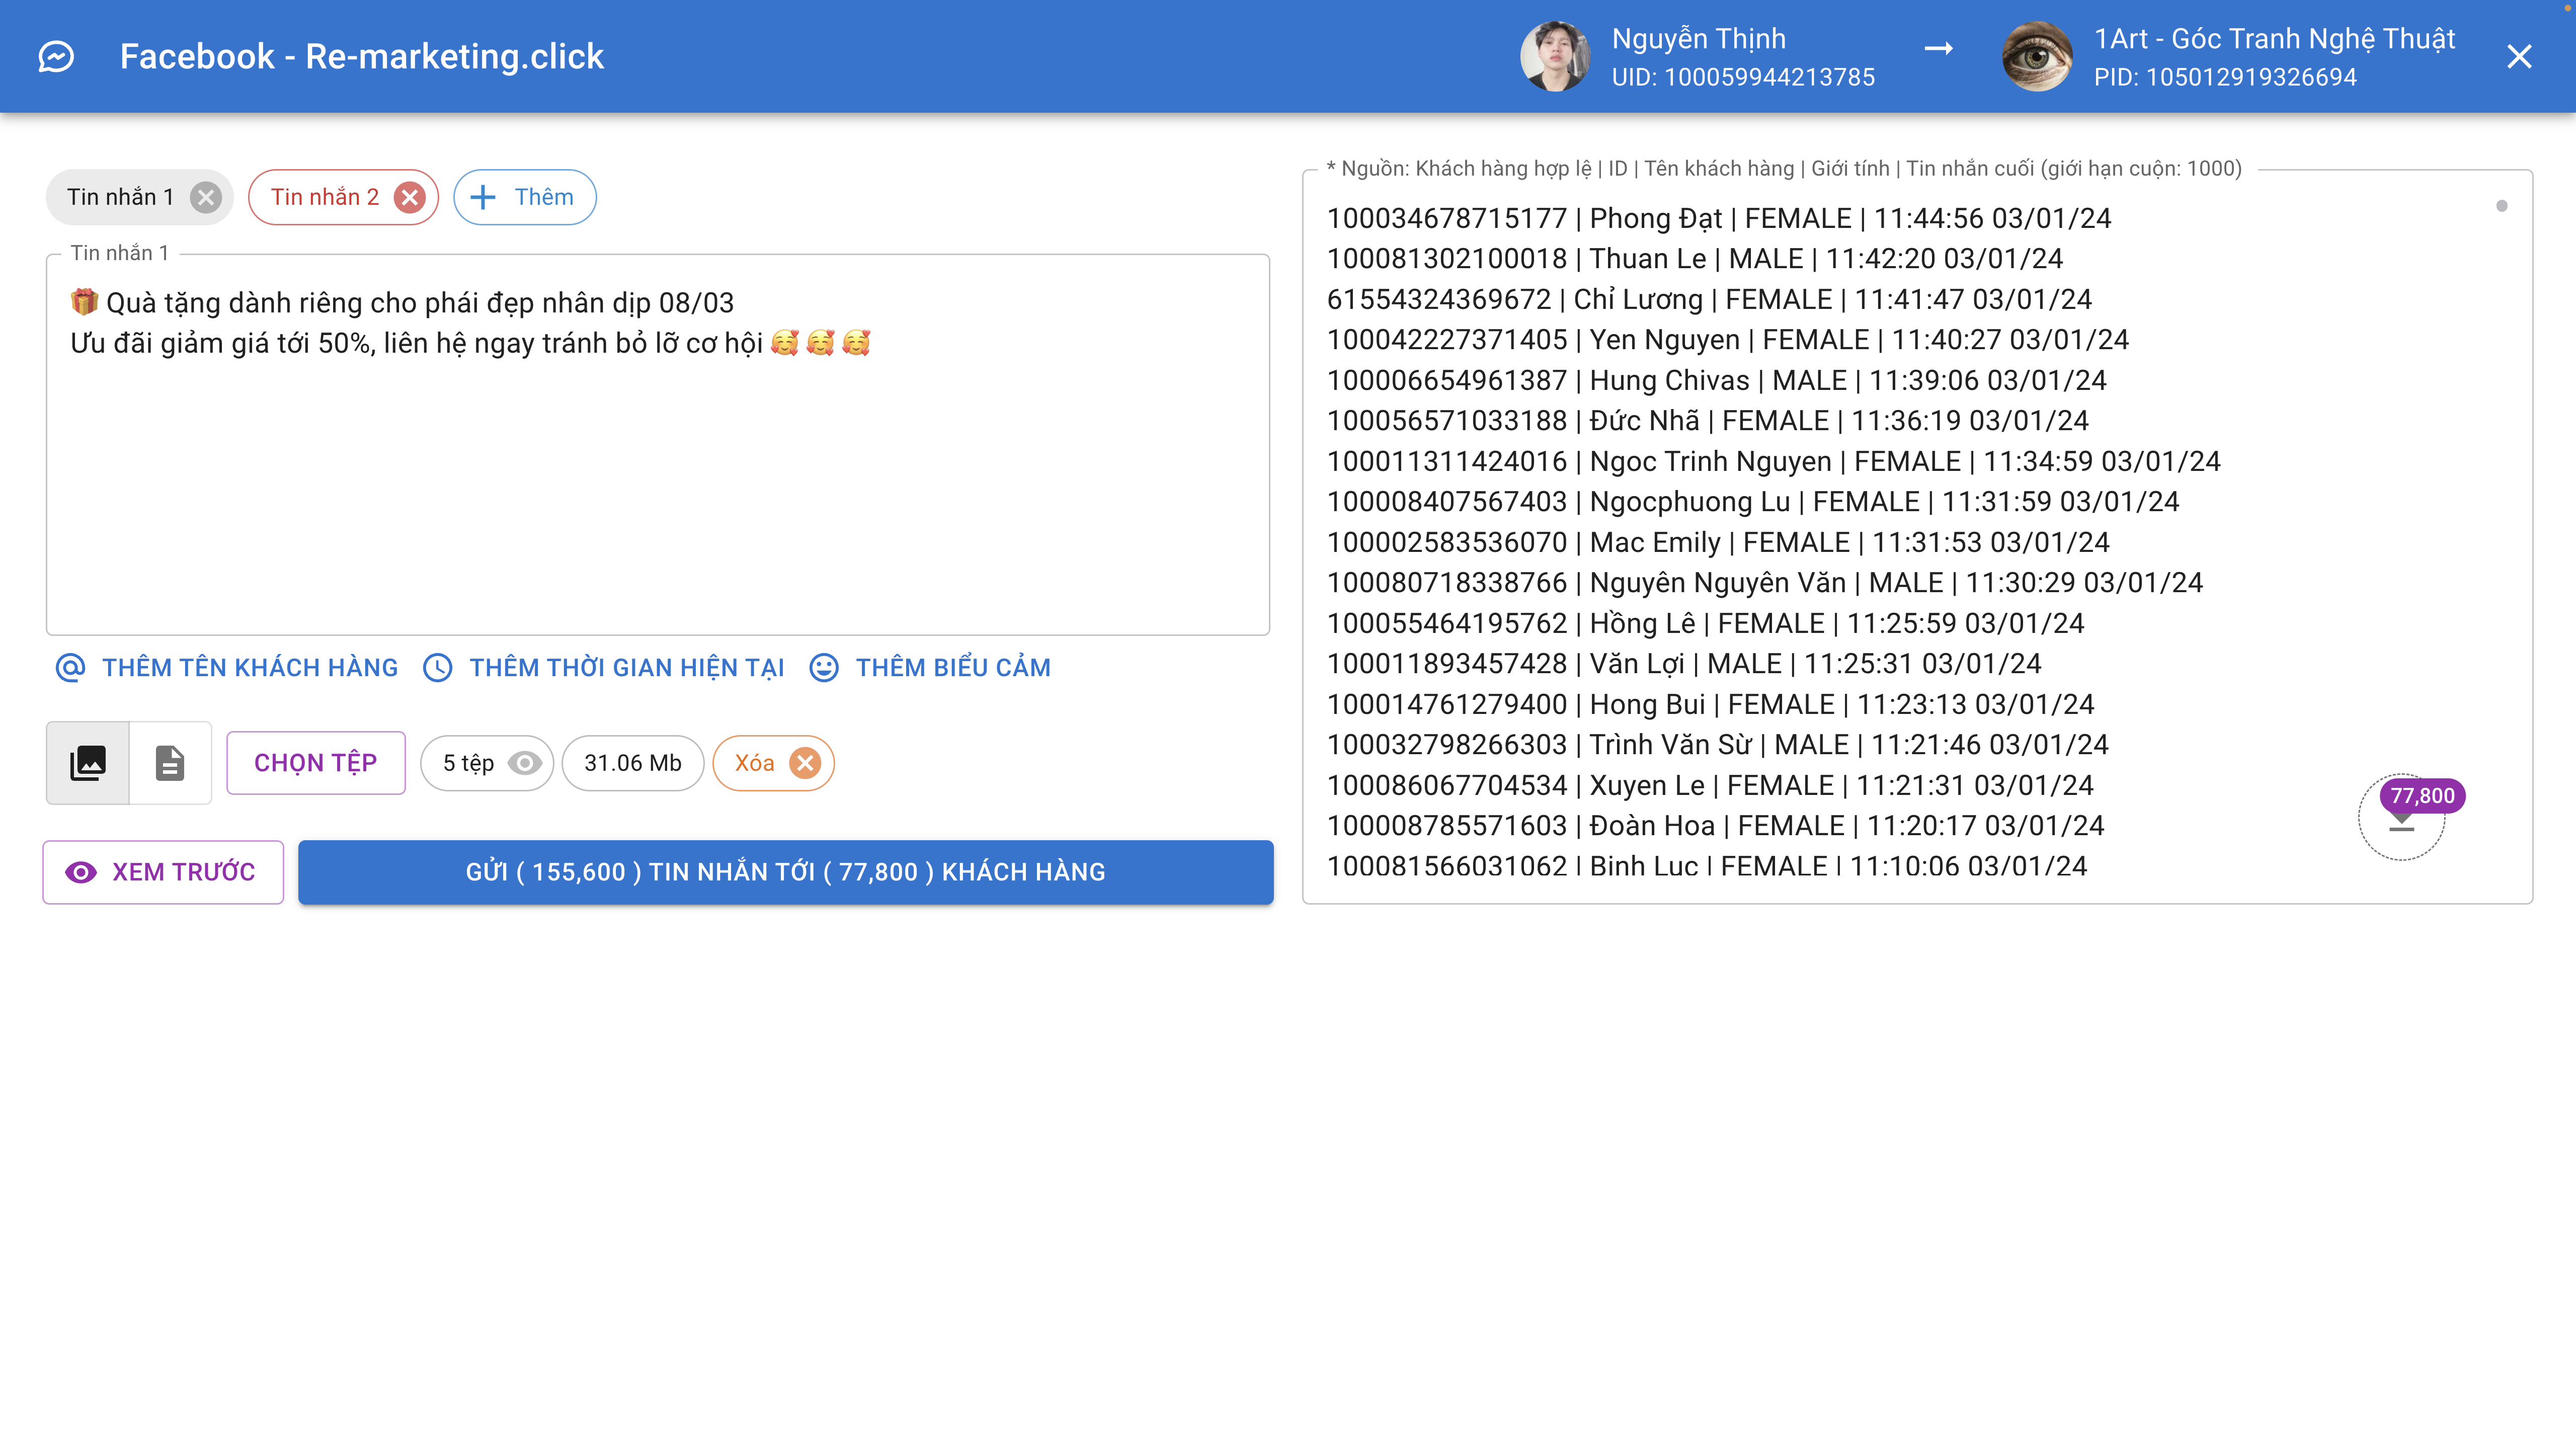The image size is (2576, 1449).
Task: Switch to document file attachment mode
Action: (x=170, y=763)
